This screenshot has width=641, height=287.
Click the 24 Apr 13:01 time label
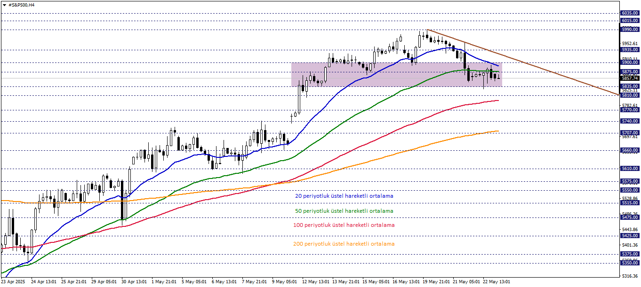(x=44, y=282)
